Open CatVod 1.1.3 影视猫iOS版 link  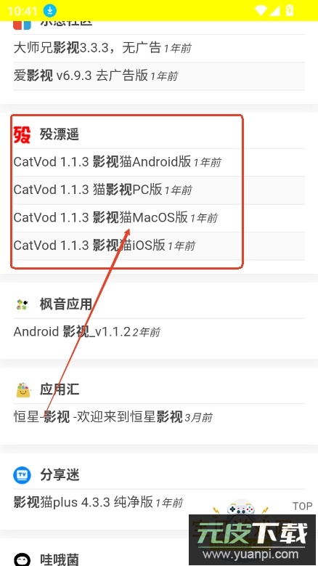click(105, 246)
